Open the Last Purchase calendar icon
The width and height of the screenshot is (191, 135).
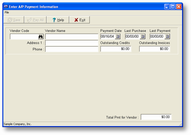[143, 37]
